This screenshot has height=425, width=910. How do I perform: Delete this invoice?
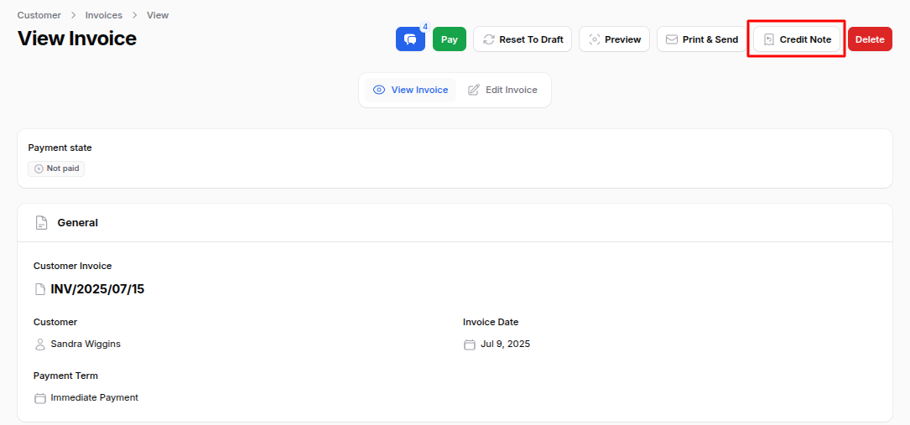click(x=870, y=39)
